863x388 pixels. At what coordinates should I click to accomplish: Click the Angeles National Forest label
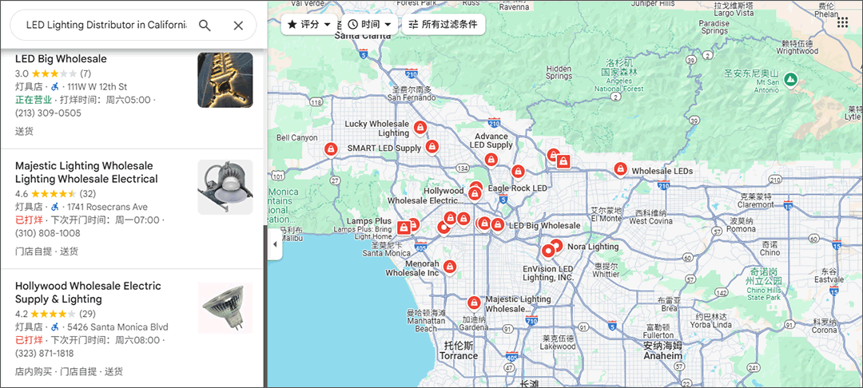point(619,76)
